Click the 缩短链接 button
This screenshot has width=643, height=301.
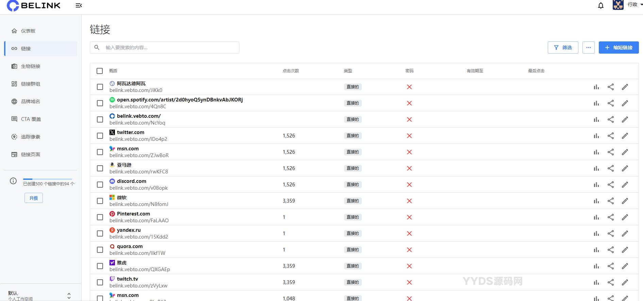[619, 48]
